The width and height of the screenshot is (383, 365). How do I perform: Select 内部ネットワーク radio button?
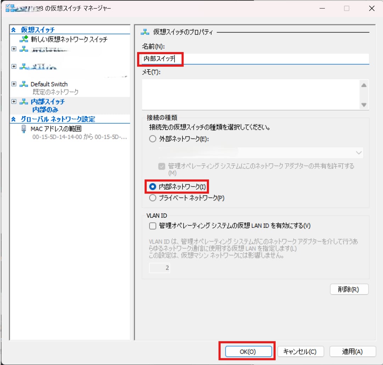pyautogui.click(x=153, y=186)
